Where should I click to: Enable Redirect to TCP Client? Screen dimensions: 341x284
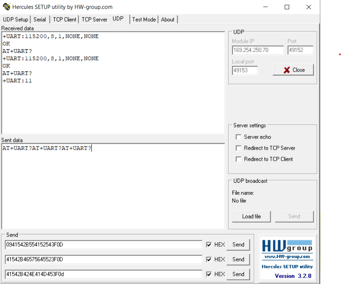click(x=238, y=159)
